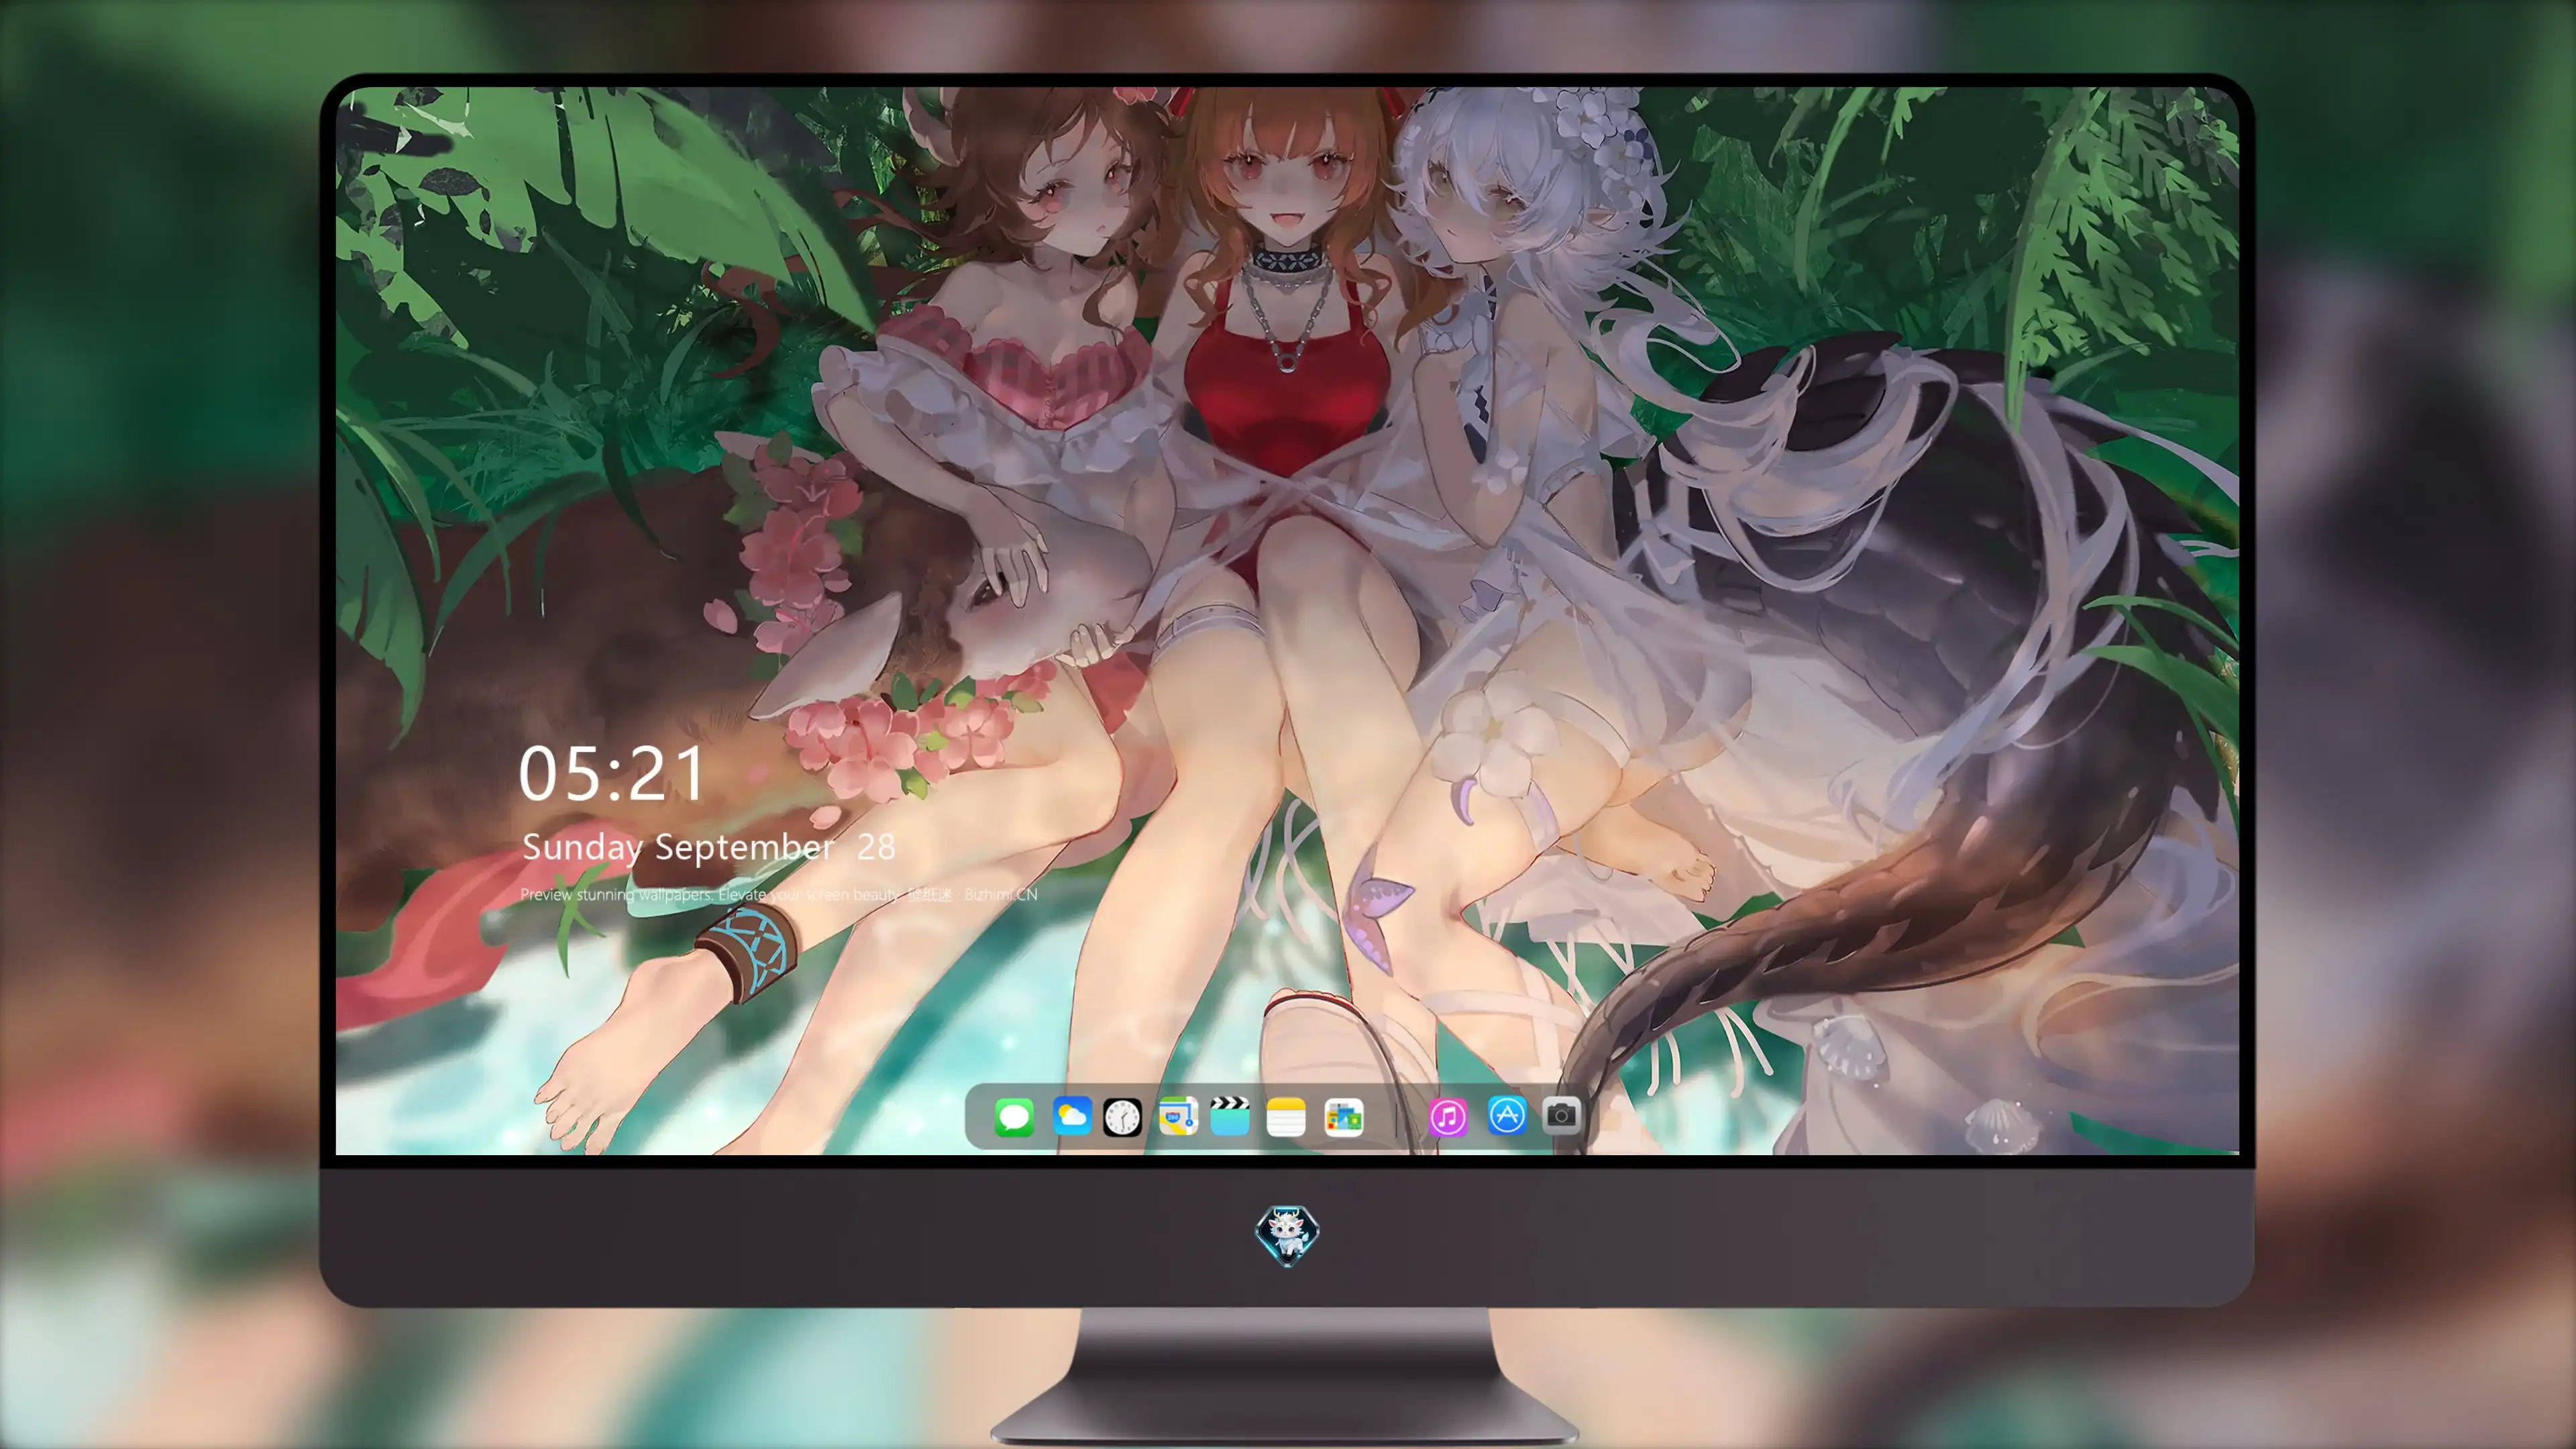Launch the Camera app from the dock

(x=1561, y=1115)
